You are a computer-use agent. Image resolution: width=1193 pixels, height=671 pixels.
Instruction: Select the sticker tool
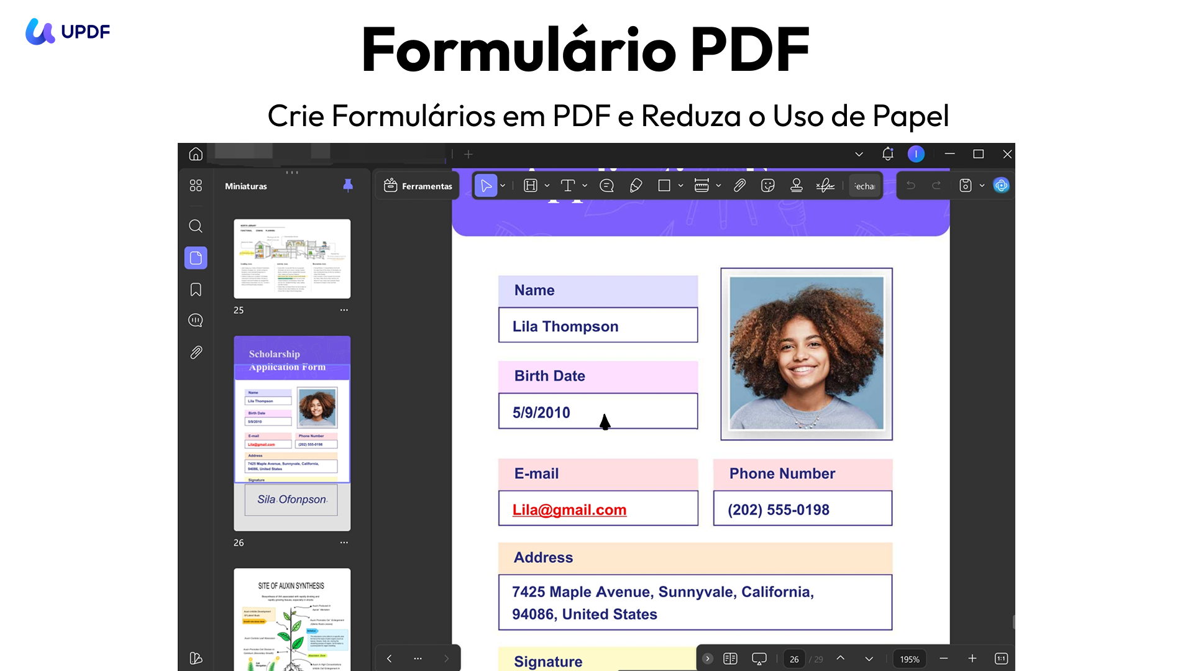point(768,186)
